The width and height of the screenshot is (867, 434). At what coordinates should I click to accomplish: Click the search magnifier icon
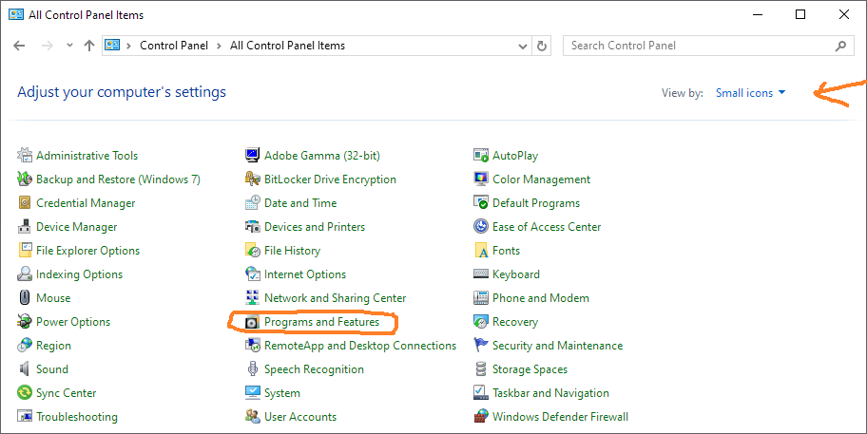pyautogui.click(x=840, y=46)
